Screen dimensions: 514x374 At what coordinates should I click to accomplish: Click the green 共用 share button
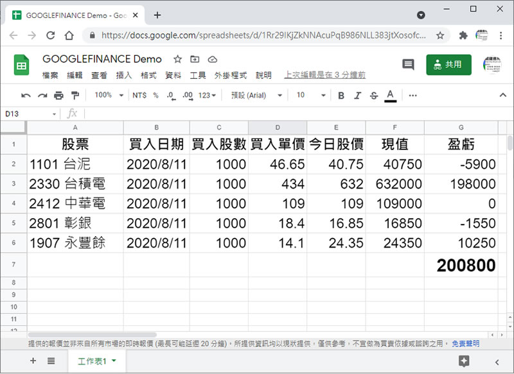coord(448,64)
